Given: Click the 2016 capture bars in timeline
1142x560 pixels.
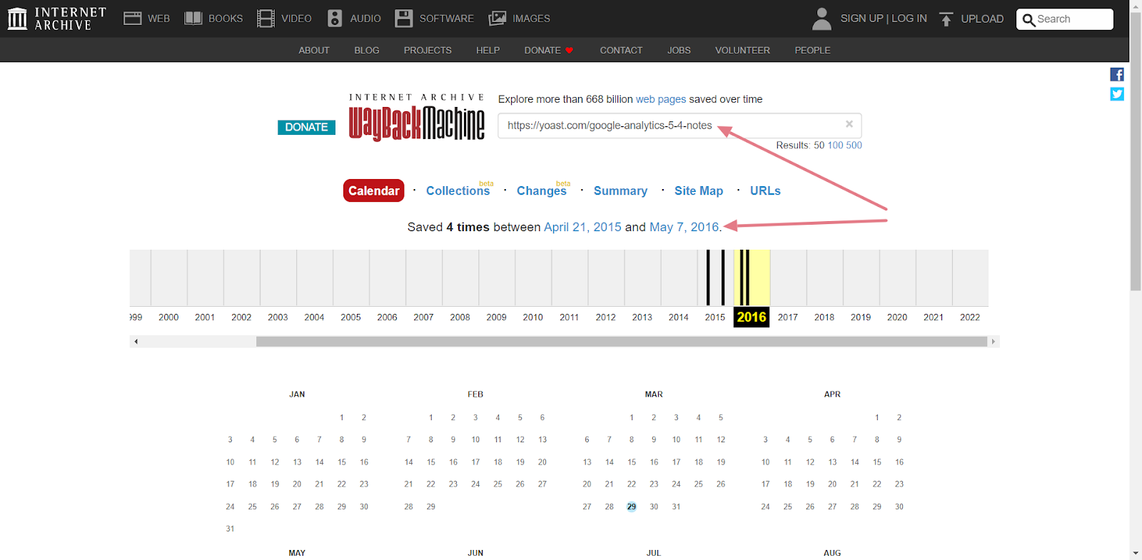Looking at the screenshot, I should (x=744, y=278).
